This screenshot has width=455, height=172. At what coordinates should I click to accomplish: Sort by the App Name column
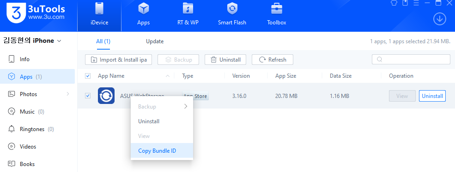coord(111,76)
